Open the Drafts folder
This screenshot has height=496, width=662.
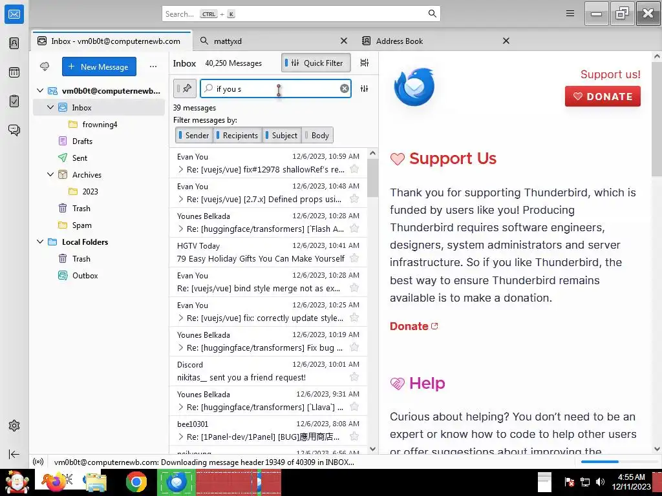coord(82,141)
